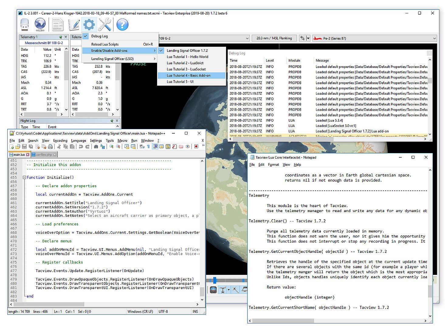Click the Notepad++ print icon
This screenshot has width=447, height=328.
[x=50, y=147]
